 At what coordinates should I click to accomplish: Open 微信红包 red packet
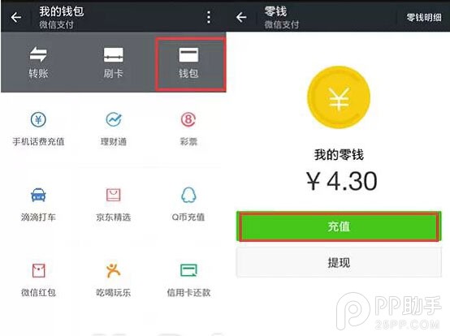[x=38, y=280]
